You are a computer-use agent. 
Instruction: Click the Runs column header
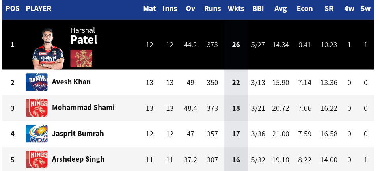click(212, 9)
